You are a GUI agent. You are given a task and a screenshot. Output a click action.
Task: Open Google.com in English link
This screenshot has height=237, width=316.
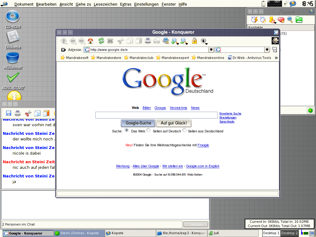click(x=202, y=166)
